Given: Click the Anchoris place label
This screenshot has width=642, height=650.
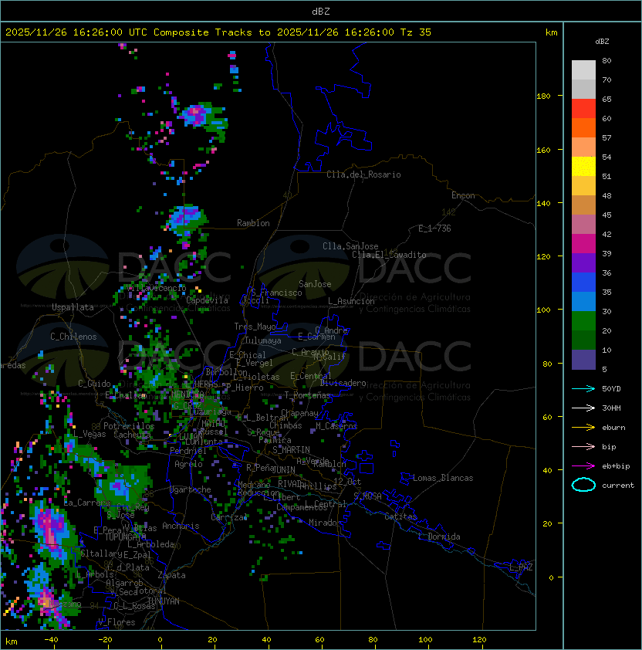Looking at the screenshot, I should pyautogui.click(x=181, y=526).
